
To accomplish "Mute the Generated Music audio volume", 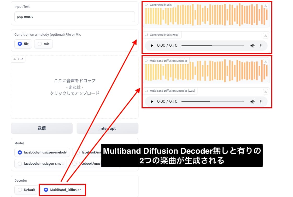I will [x=252, y=45].
